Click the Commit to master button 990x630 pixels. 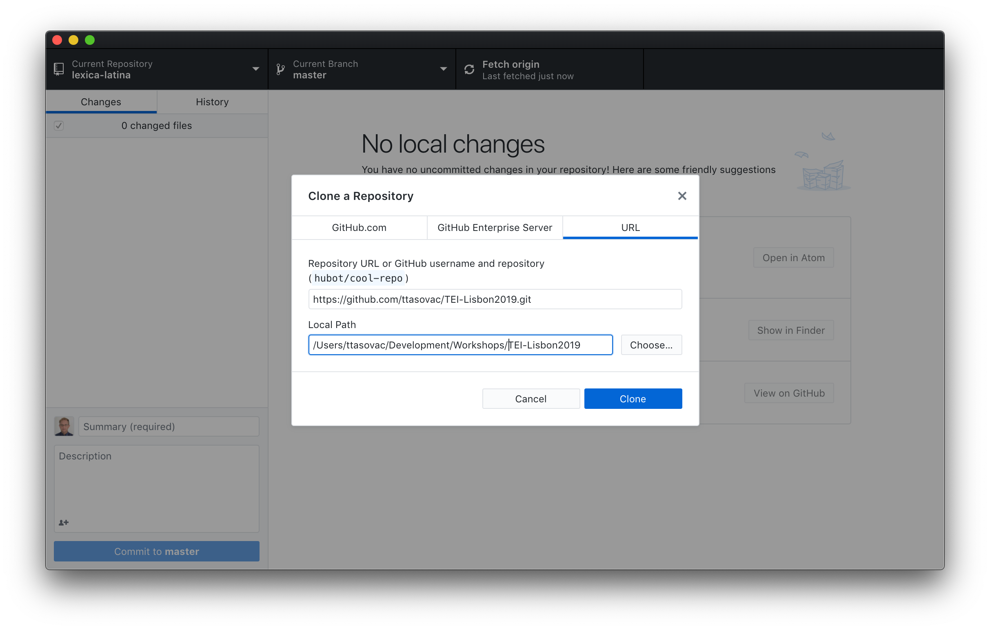[157, 551]
